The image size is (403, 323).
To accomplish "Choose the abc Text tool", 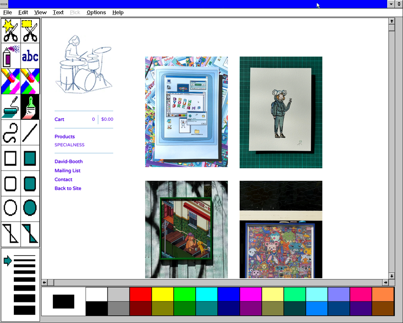I will tap(30, 56).
